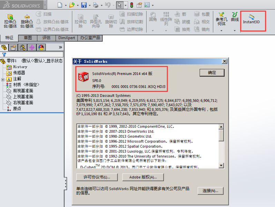Choose the Select cursor tool
This screenshot has height=207, width=275.
tap(120, 5)
